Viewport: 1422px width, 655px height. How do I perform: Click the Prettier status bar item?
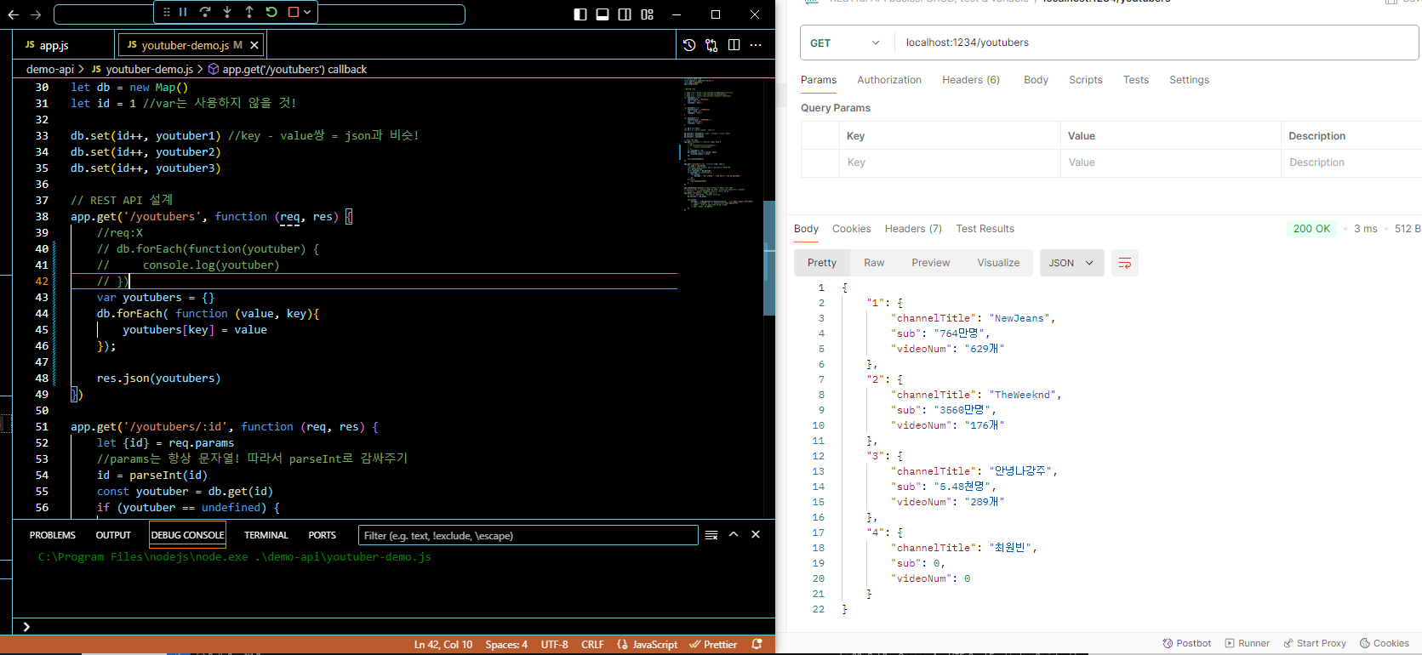(x=713, y=645)
